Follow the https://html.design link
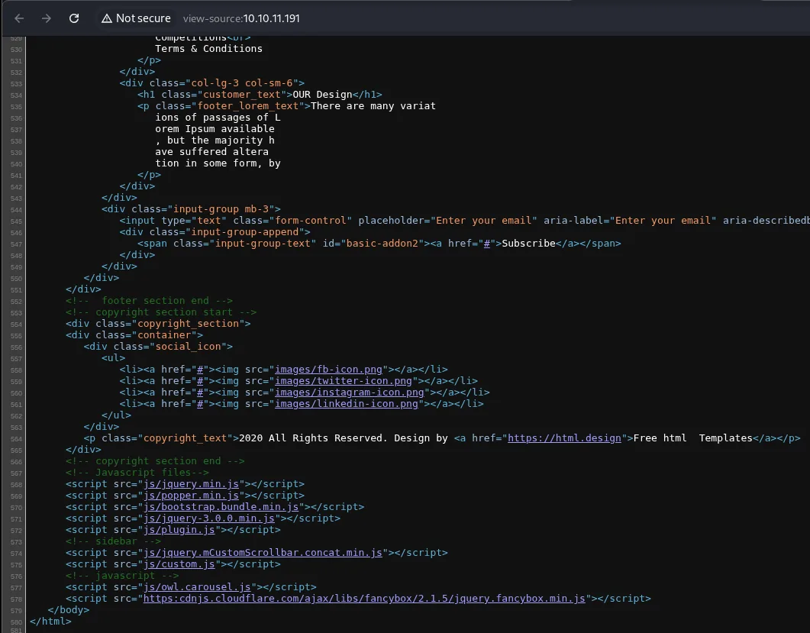The height and width of the screenshot is (633, 810). tap(564, 438)
